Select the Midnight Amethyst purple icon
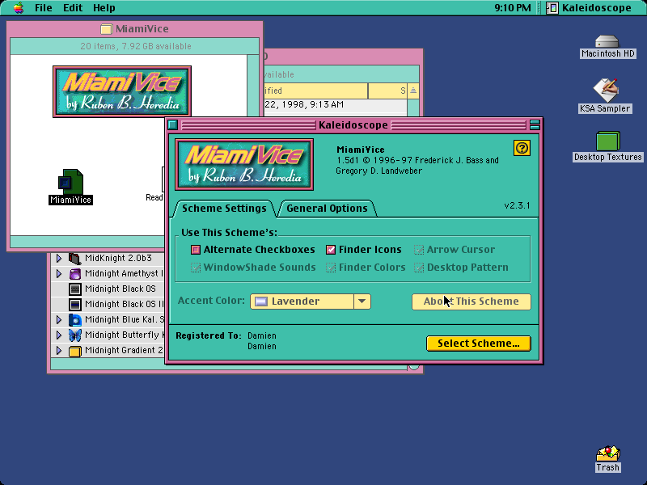Screen dimensions: 647x485 [74, 273]
